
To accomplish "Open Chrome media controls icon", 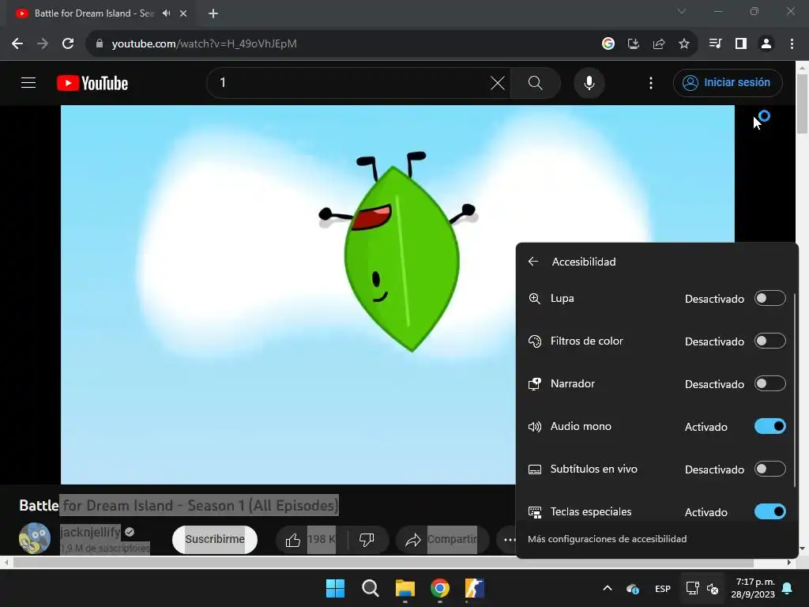I will tap(715, 44).
